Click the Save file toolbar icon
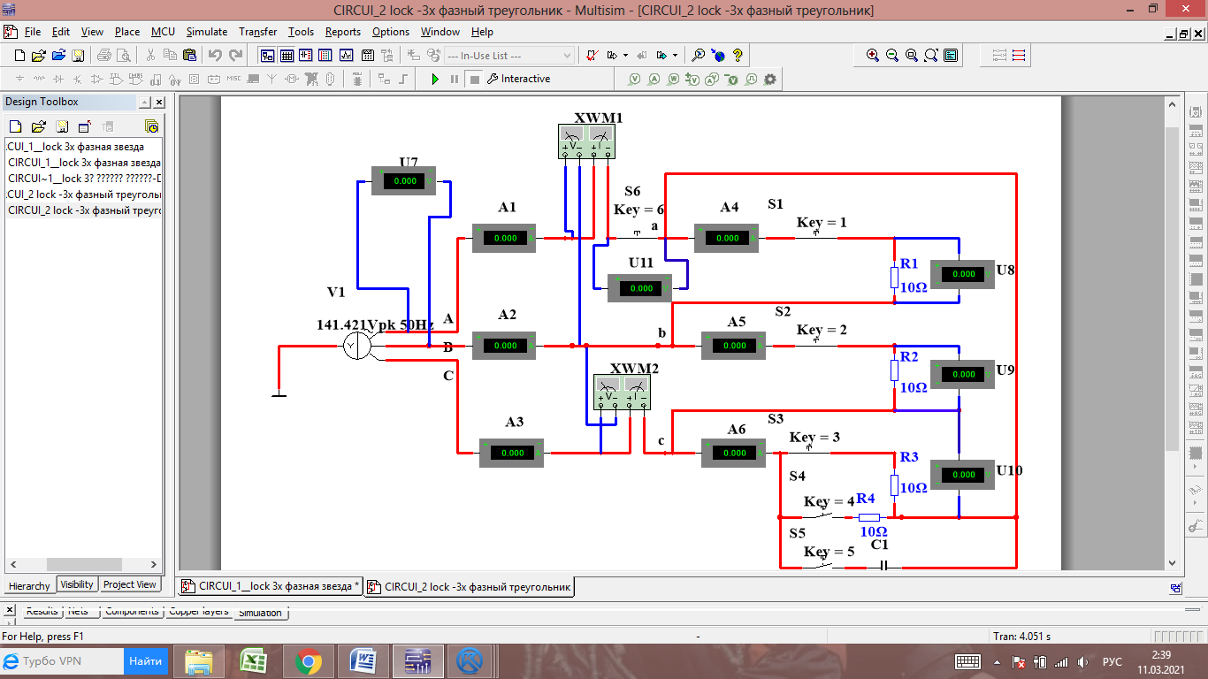This screenshot has height=679, width=1208. (78, 56)
